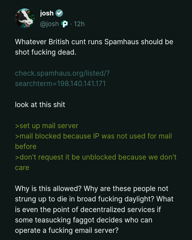Click the 'look at this shit' line
Image resolution: width=192 pixels, height=240 pixels.
(x=40, y=105)
